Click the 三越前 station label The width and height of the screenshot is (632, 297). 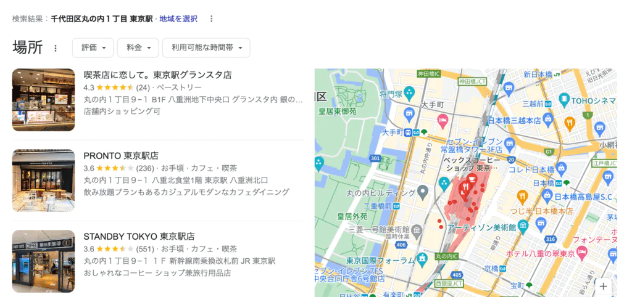coord(536,104)
